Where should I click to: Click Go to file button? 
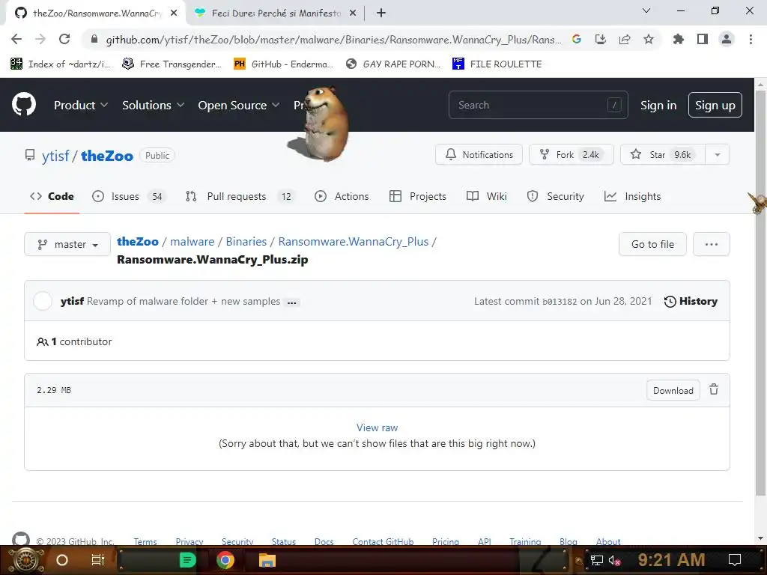(x=652, y=244)
